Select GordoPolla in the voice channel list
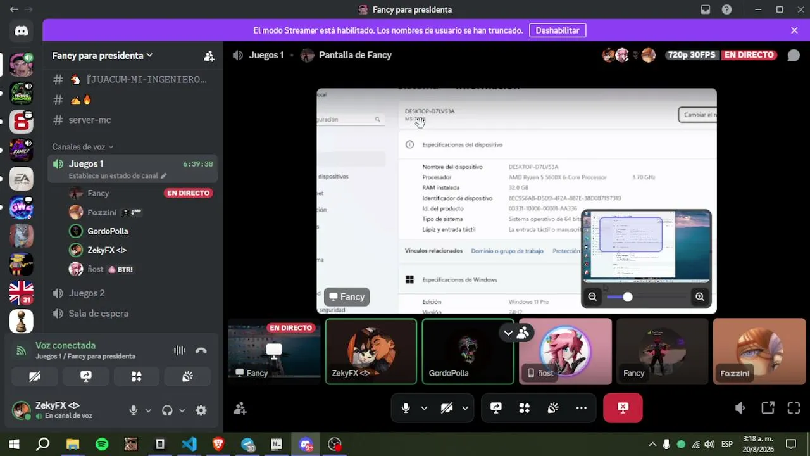 [140, 231]
